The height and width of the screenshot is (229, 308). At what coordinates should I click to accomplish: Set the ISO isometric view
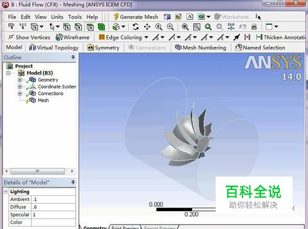coord(231,27)
